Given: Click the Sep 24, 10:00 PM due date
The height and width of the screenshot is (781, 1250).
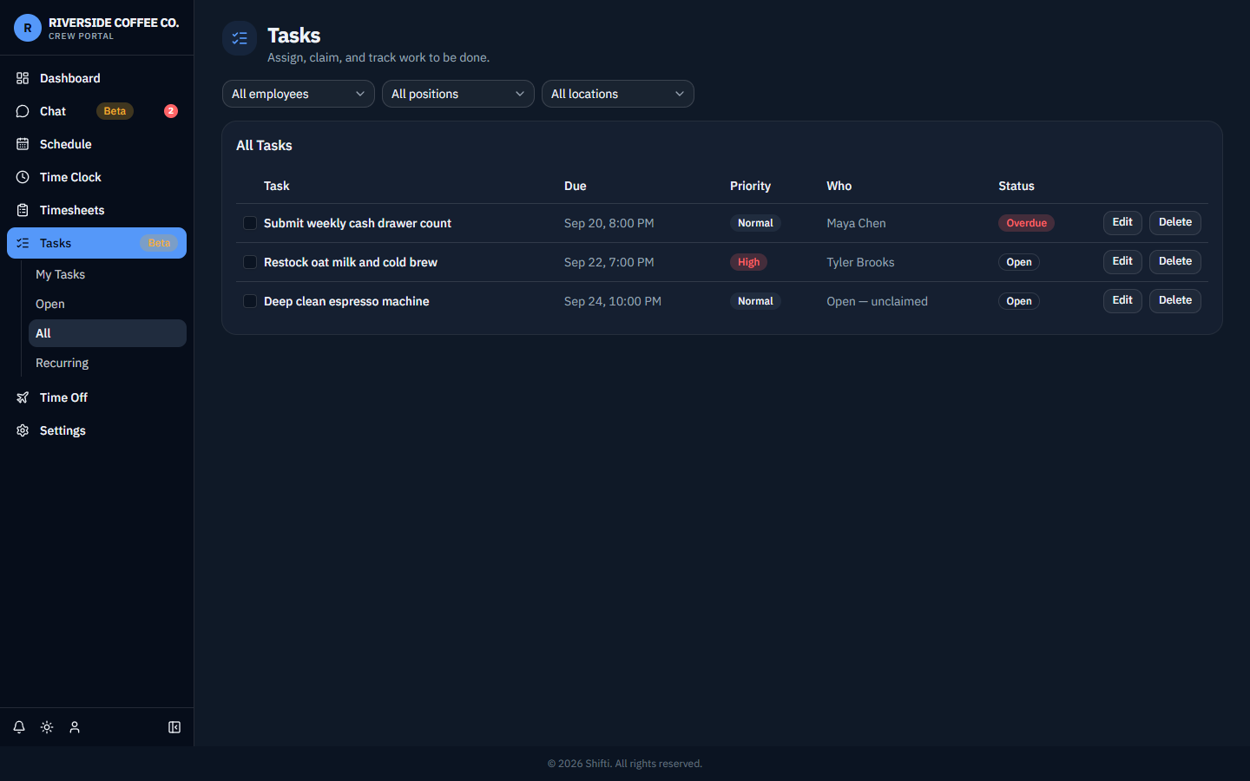Looking at the screenshot, I should [612, 301].
